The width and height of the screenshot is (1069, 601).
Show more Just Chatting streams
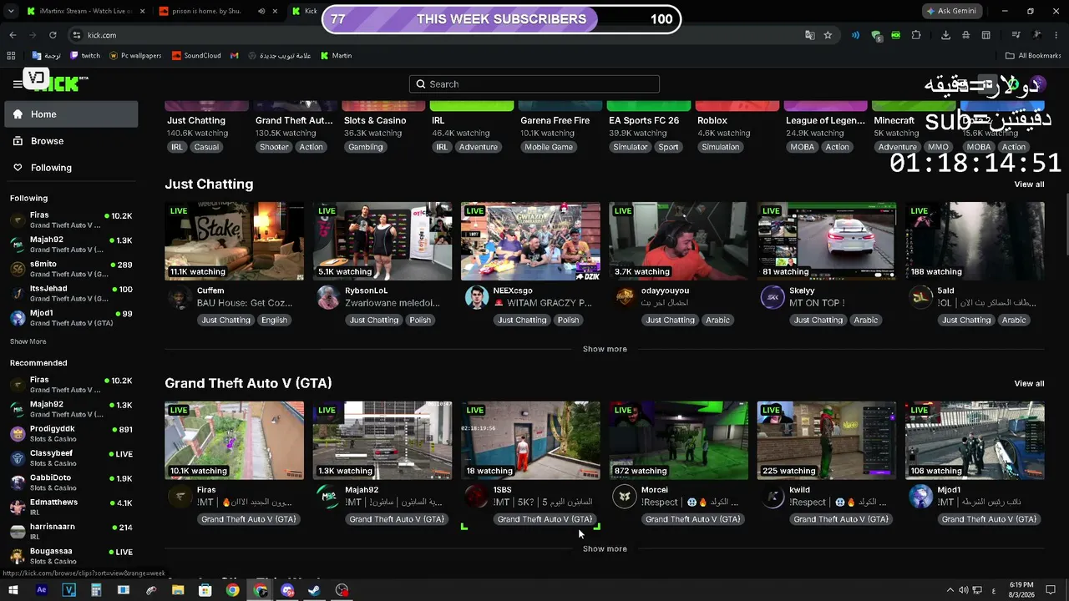click(x=605, y=349)
